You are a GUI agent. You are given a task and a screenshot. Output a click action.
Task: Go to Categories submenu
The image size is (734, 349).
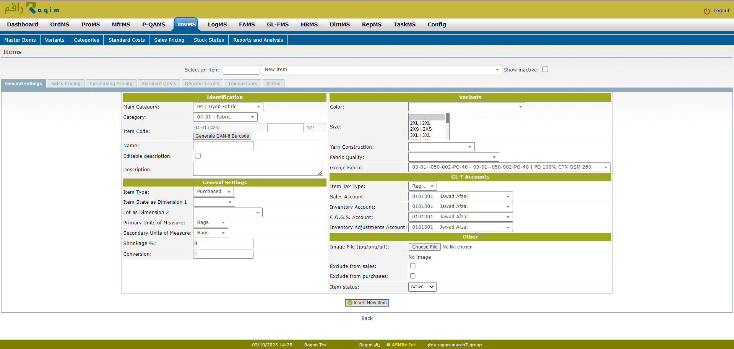click(x=86, y=40)
